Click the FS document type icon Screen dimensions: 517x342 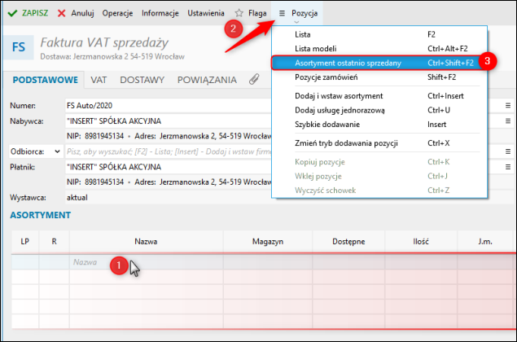coord(18,46)
